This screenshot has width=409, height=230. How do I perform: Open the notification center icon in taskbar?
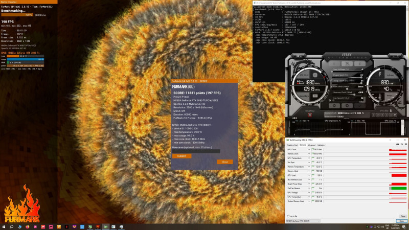click(404, 227)
